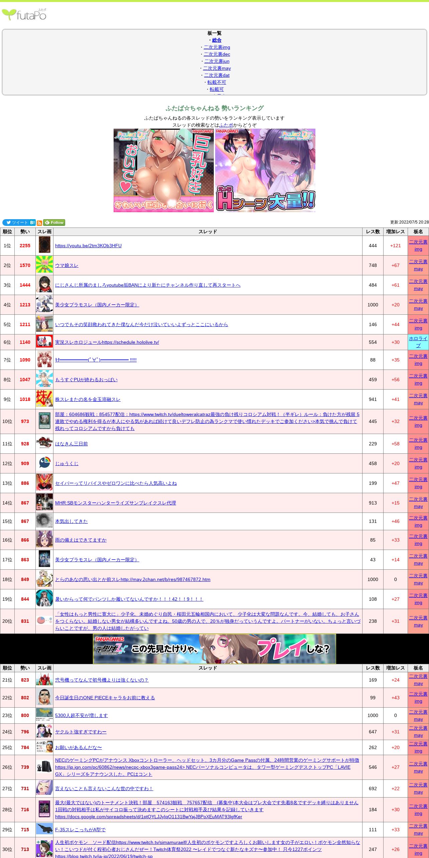Open the 雨の備えはできてますか thread
Screen dimensions: 429x858
pyautogui.click(x=81, y=540)
